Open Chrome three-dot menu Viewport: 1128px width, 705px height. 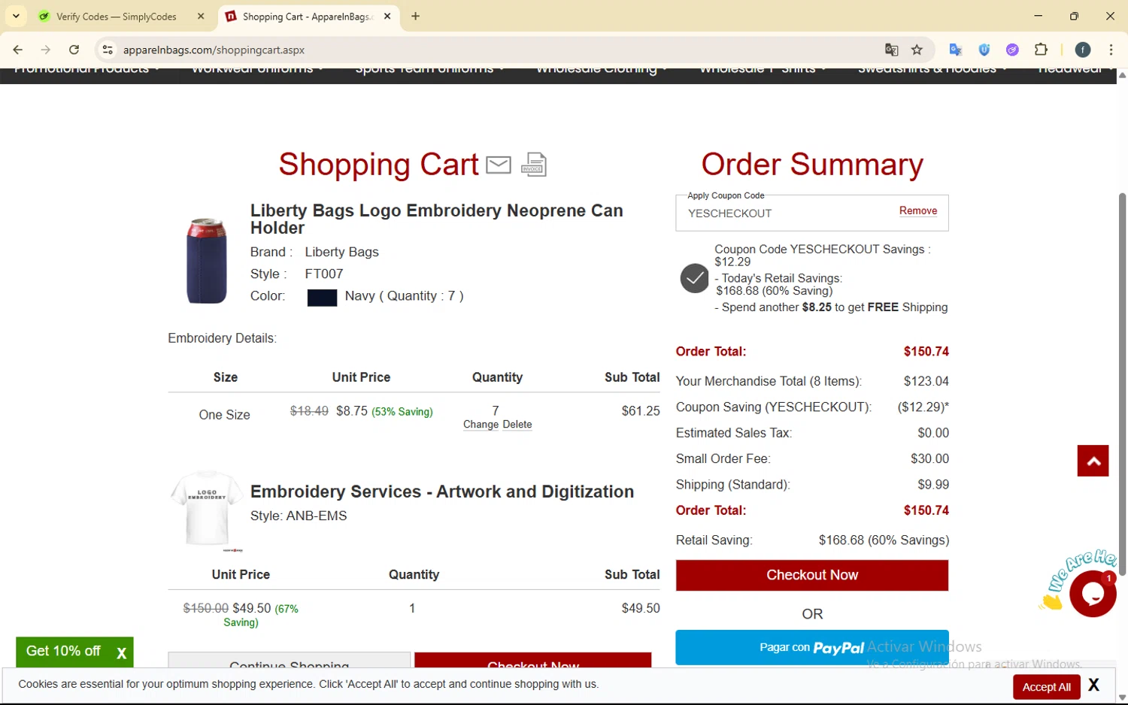1111,50
